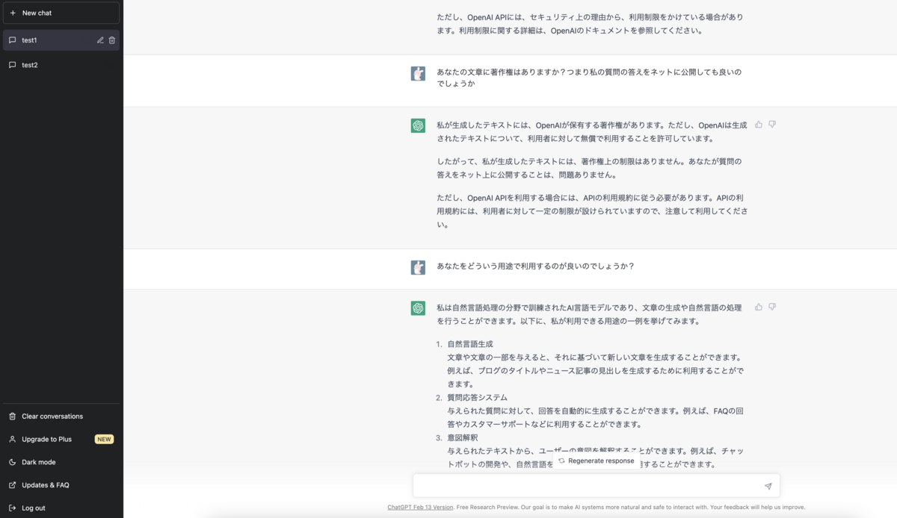Thumbs down the 自然言語処理 usage answer
Image resolution: width=897 pixels, height=518 pixels.
tap(772, 307)
